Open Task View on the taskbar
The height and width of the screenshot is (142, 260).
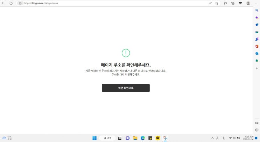(x=120, y=138)
